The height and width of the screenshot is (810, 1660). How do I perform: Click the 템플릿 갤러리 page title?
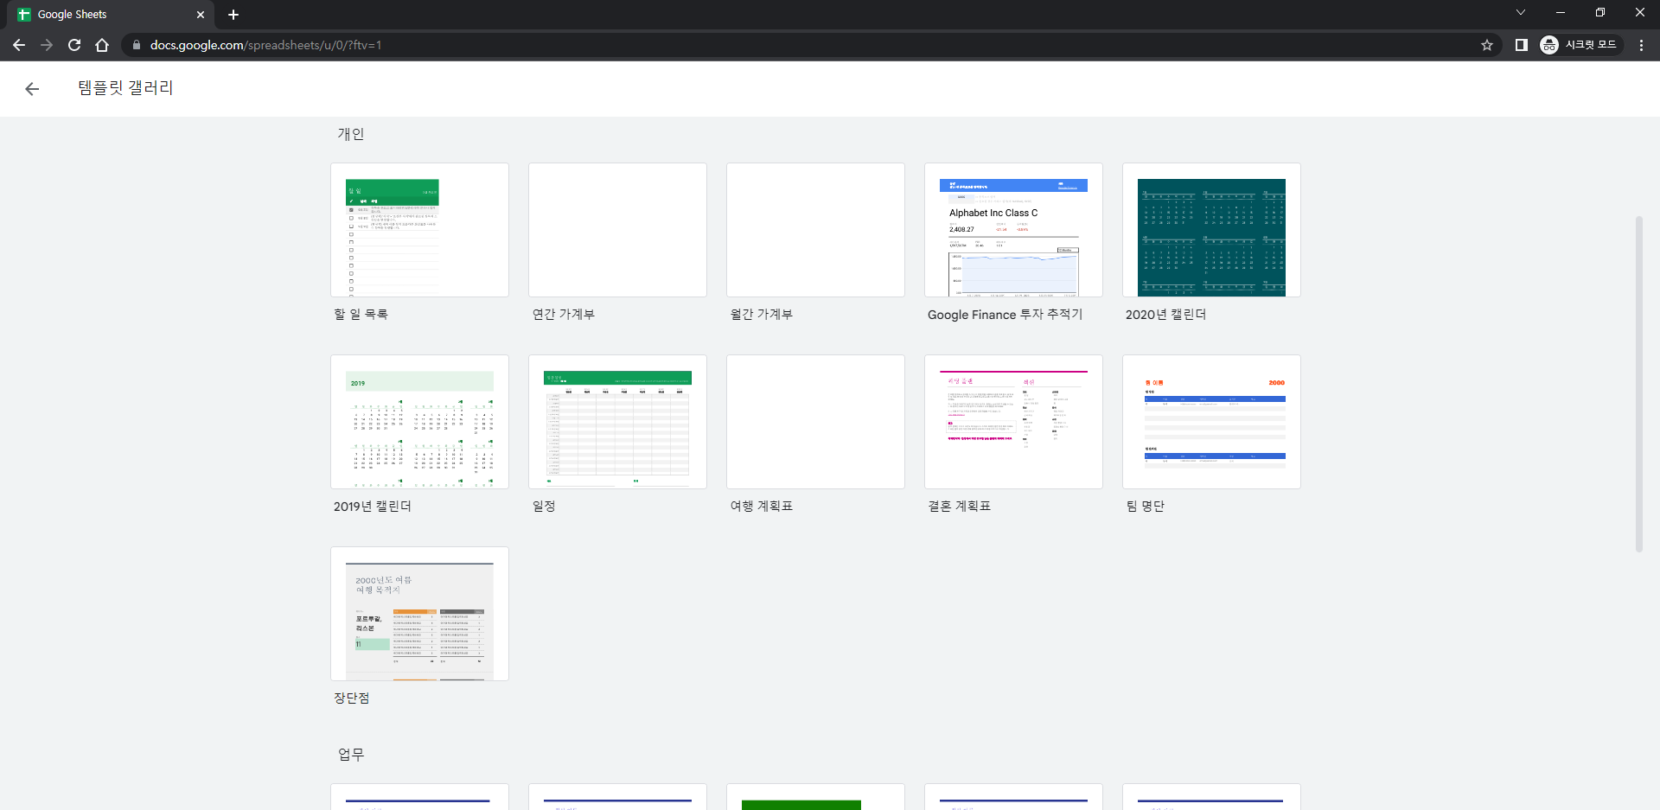[x=125, y=88]
